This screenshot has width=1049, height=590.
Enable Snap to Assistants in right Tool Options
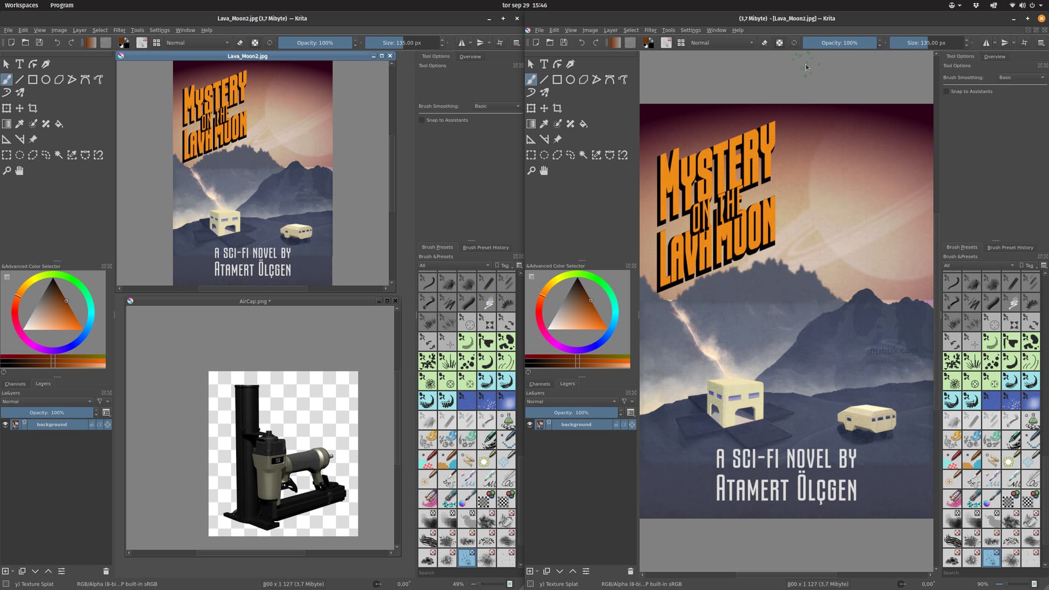[x=946, y=91]
